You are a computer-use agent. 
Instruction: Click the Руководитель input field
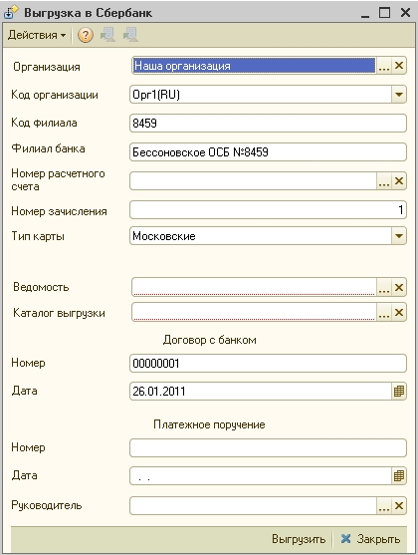tap(253, 506)
